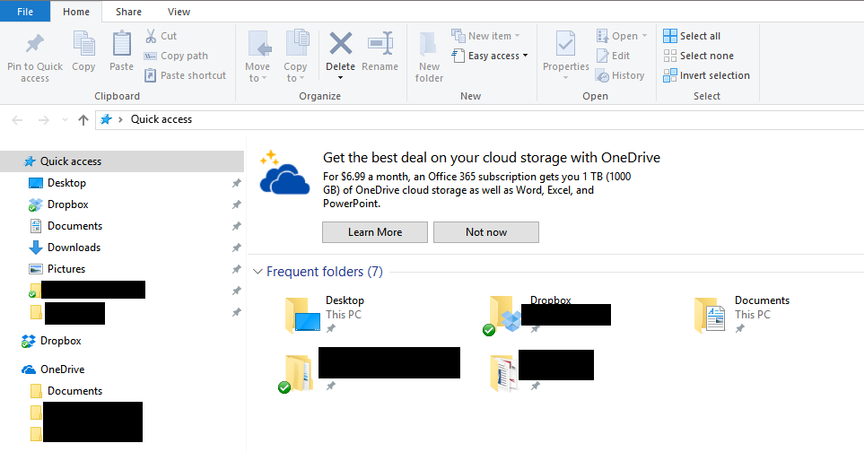Viewport: 864px width, 452px height.
Task: Click the back navigation arrow
Action: tap(17, 119)
